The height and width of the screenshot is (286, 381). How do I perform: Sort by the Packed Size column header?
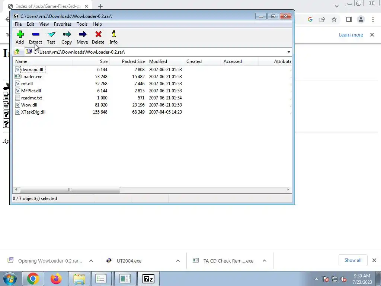click(x=128, y=61)
